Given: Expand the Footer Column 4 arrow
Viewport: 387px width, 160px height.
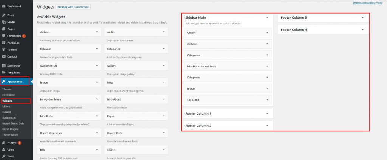Looking at the screenshot, I should coord(362,30).
